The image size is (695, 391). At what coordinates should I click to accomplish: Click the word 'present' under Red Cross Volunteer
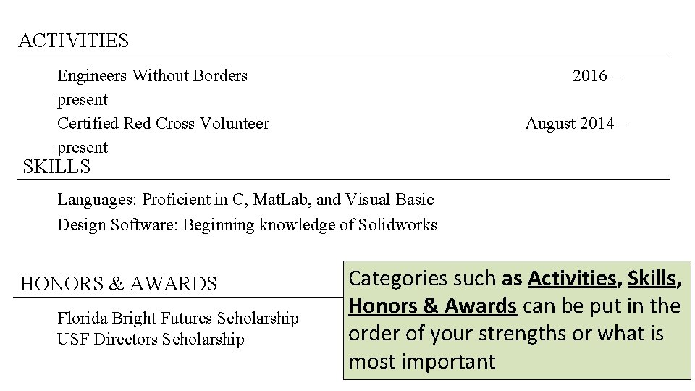tap(83, 147)
